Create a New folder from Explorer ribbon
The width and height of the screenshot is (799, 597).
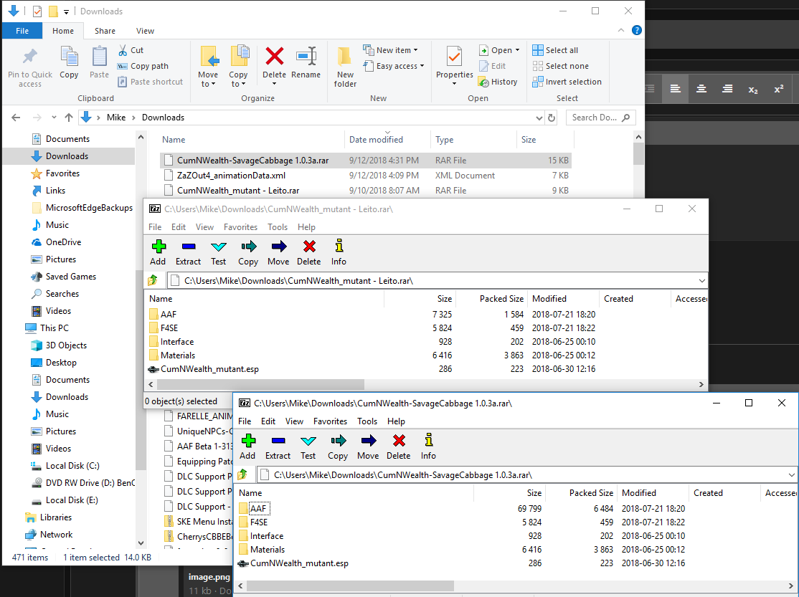point(345,67)
